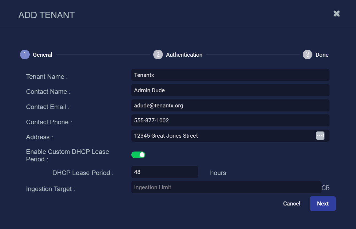This screenshot has height=229, width=356.
Task: Click the ADD TENANT dialog title
Action: click(47, 15)
